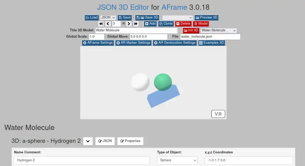The width and height of the screenshot is (305, 166).
Task: Open Examples 3D
Action: point(212,43)
